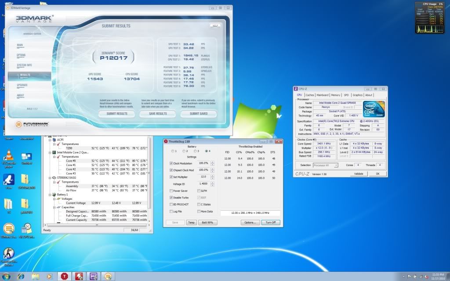The width and height of the screenshot is (450, 281).
Task: Open the Graphics tab in CPU-Z
Action: [x=357, y=95]
